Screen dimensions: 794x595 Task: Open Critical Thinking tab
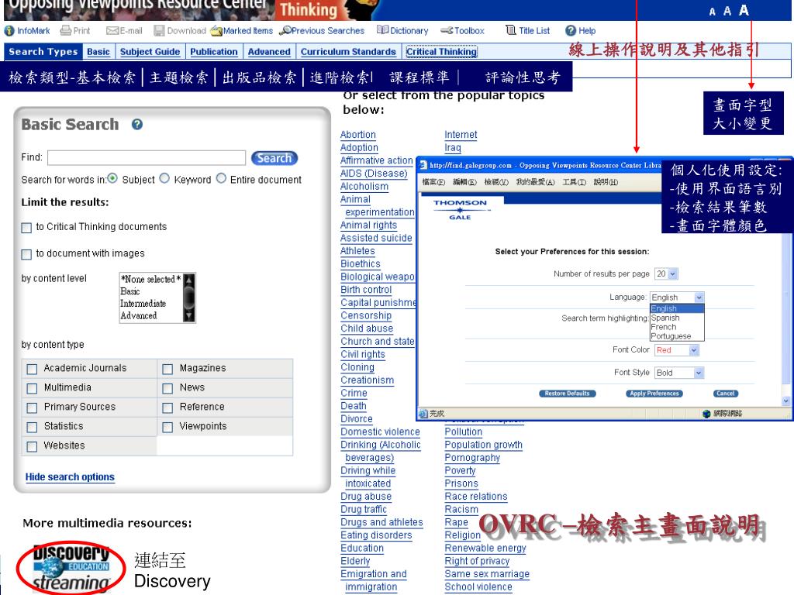[441, 52]
